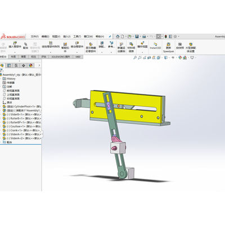The width and height of the screenshot is (225, 225).
Task: Select the Move Component (移动零部件) tool
Action: coord(77,44)
